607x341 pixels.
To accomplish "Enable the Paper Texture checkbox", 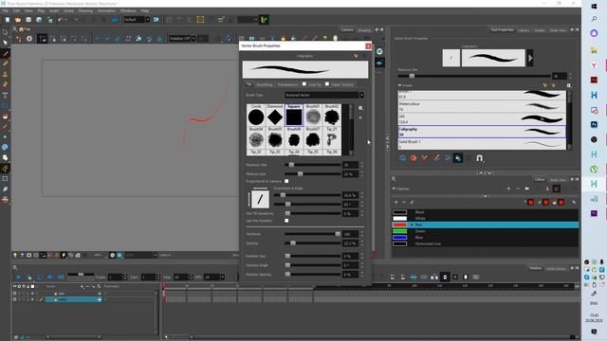I will tap(327, 84).
